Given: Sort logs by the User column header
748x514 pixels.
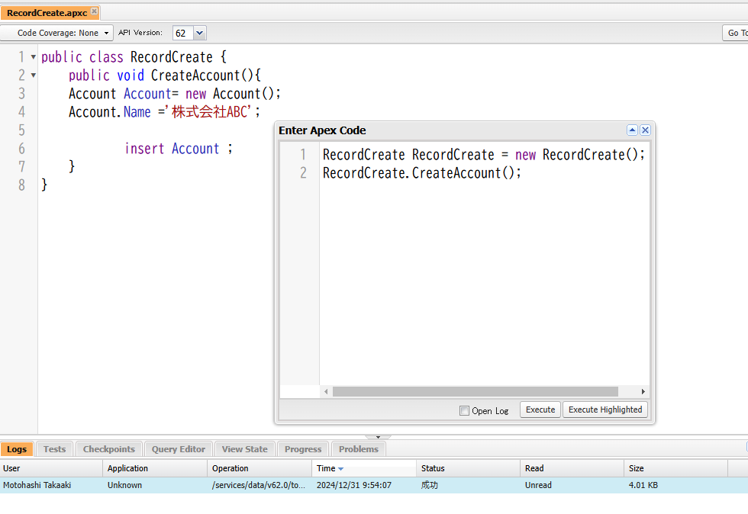Looking at the screenshot, I should coord(51,468).
